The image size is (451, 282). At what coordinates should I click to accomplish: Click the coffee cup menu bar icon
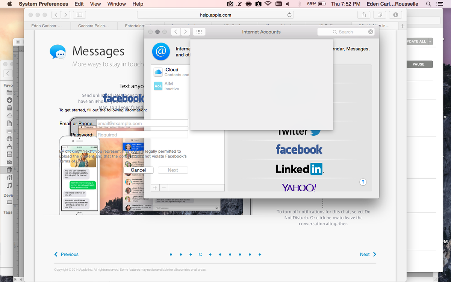pyautogui.click(x=249, y=4)
